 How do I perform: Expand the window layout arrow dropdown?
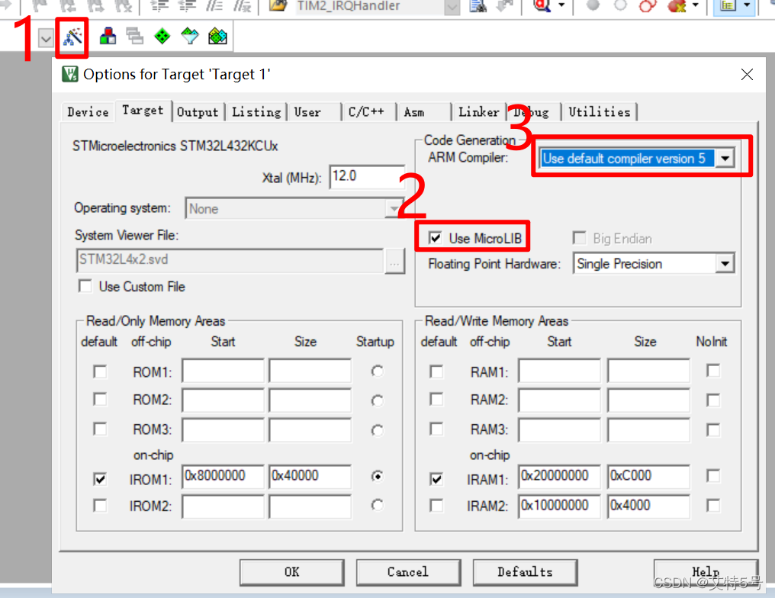tap(747, 5)
